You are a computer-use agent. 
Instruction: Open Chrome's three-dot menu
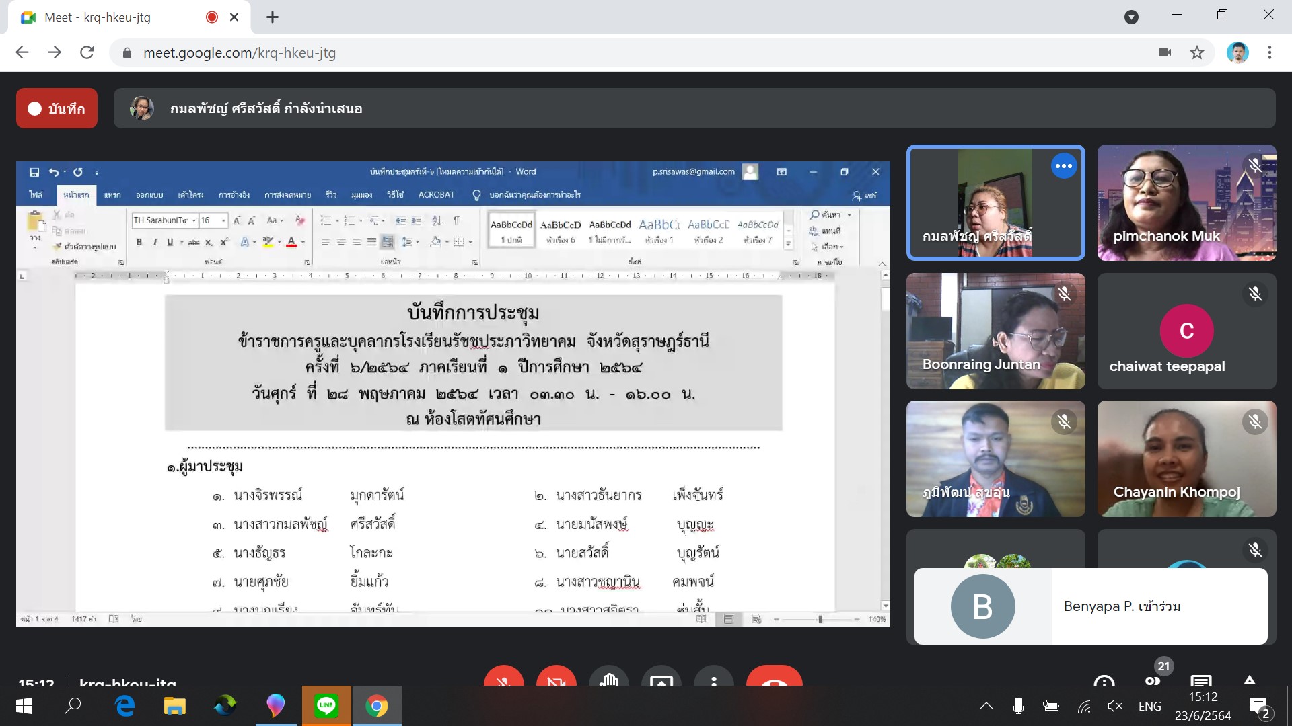[x=1269, y=52]
